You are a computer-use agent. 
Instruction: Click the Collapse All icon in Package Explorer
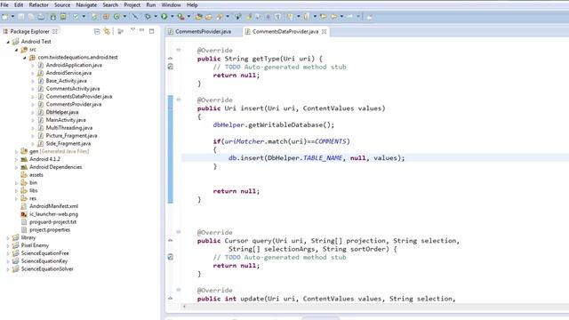click(97, 32)
